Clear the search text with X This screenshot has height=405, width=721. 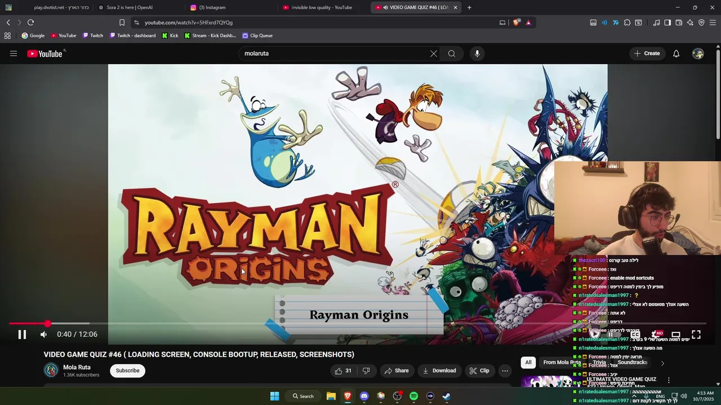tap(434, 53)
